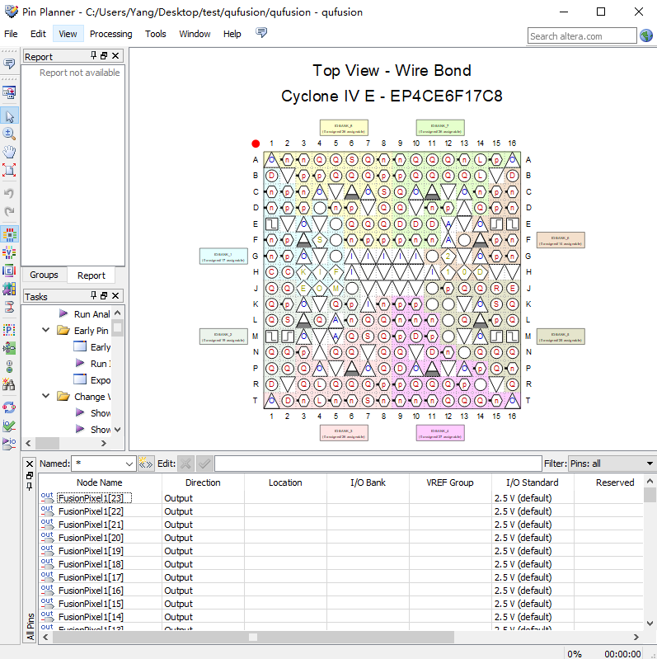The width and height of the screenshot is (657, 659).
Task: Click the feedback speech-bubble icon in menu bar
Action: 261,33
